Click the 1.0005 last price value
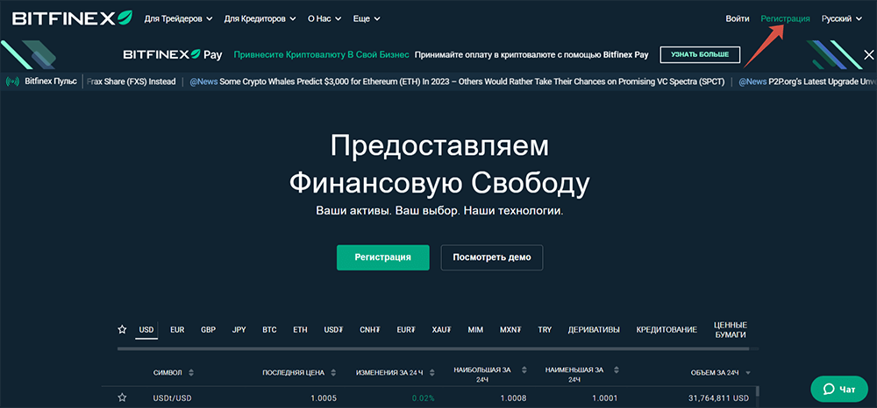 [324, 398]
